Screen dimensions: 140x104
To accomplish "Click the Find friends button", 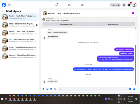I will [x=115, y=5].
